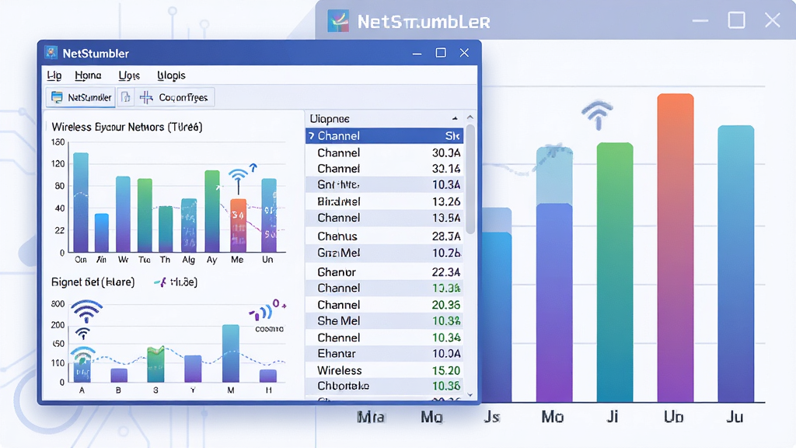Select the Ehanar row
796x448 pixels.
click(x=384, y=354)
